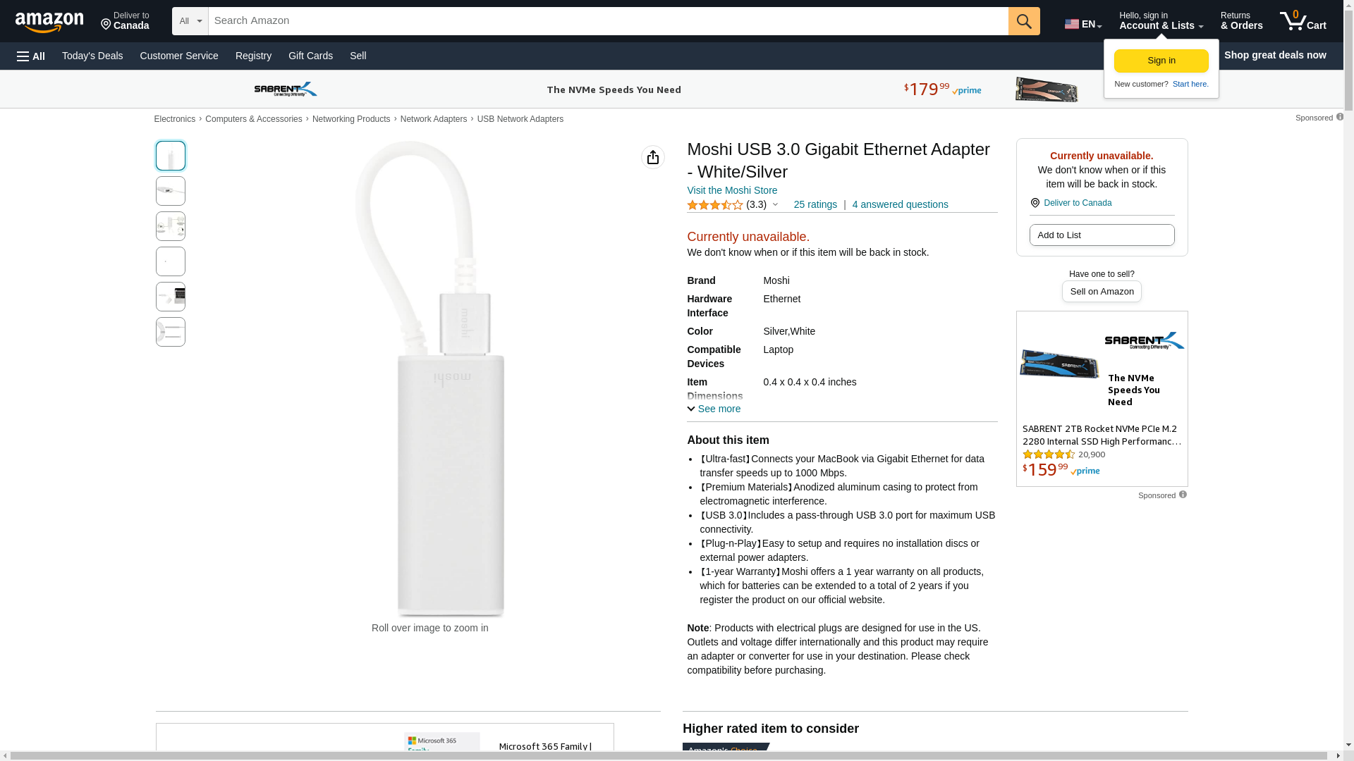1354x761 pixels.
Task: Visit the Moshi Store link
Action: click(732, 190)
